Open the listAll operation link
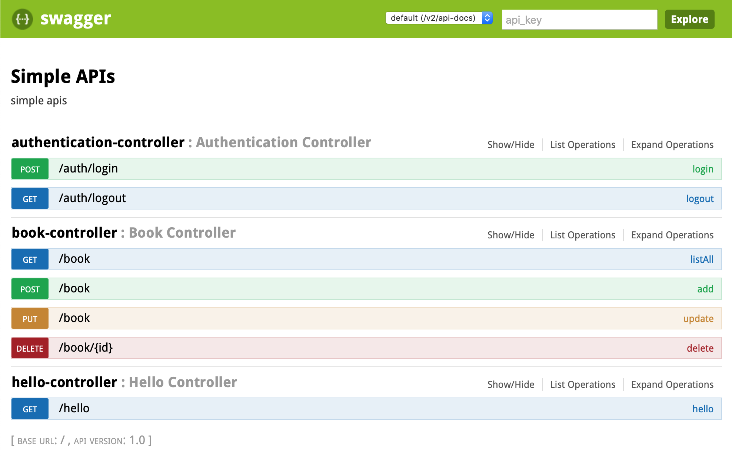 coord(702,259)
